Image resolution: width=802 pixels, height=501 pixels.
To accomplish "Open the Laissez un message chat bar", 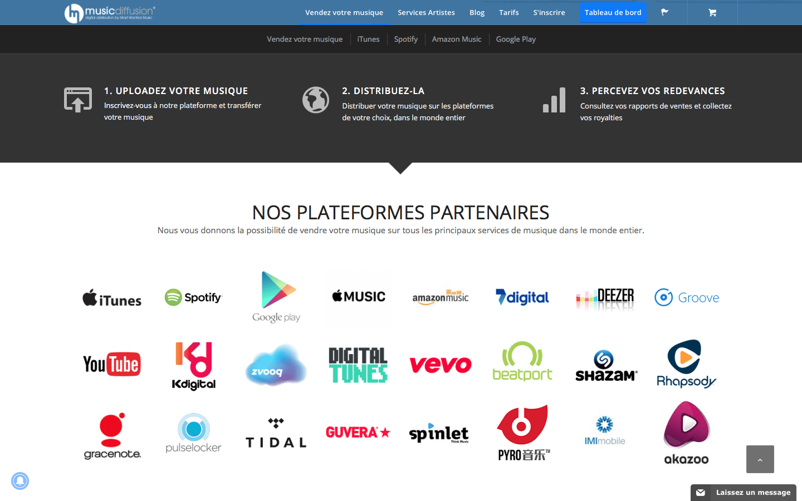I will (x=744, y=493).
